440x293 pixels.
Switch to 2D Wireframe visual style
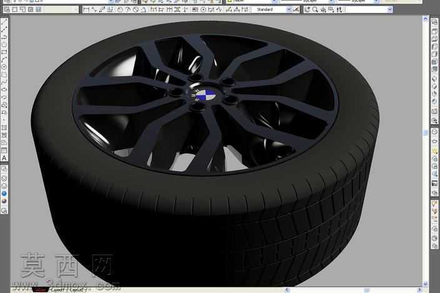coord(4,169)
